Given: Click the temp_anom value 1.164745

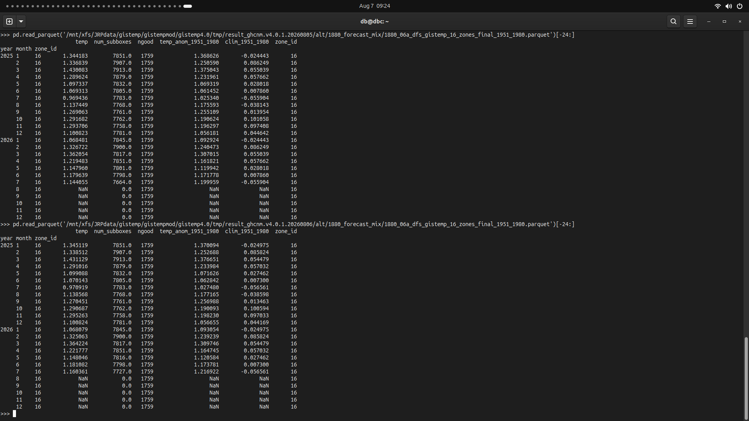Looking at the screenshot, I should (206, 350).
